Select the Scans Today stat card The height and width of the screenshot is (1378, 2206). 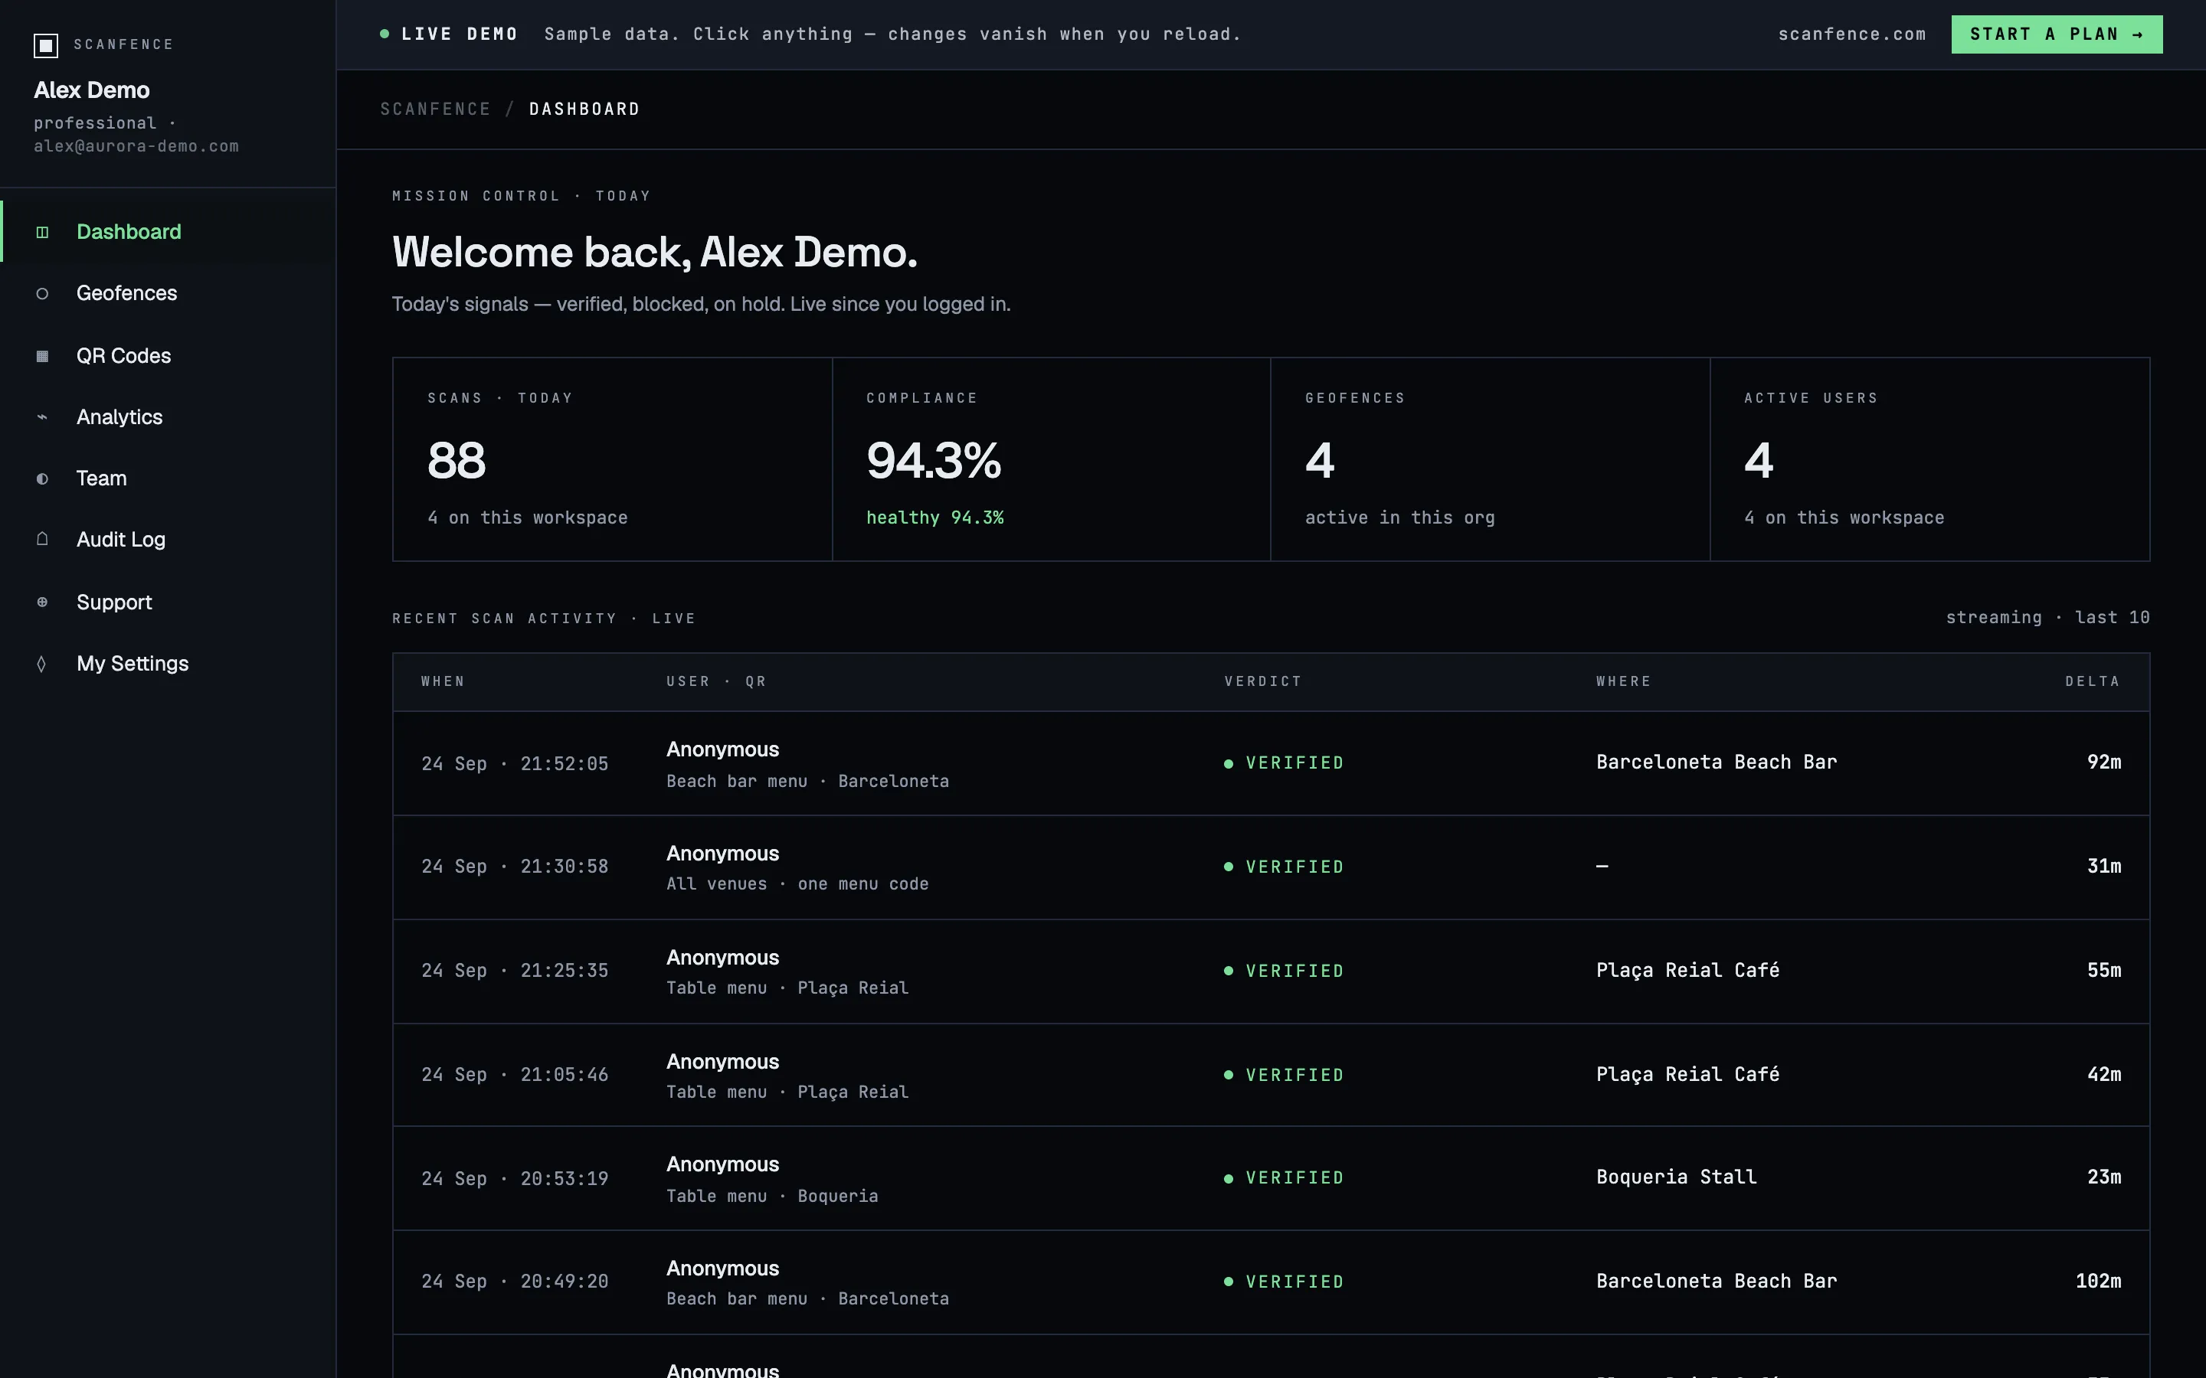tap(613, 459)
